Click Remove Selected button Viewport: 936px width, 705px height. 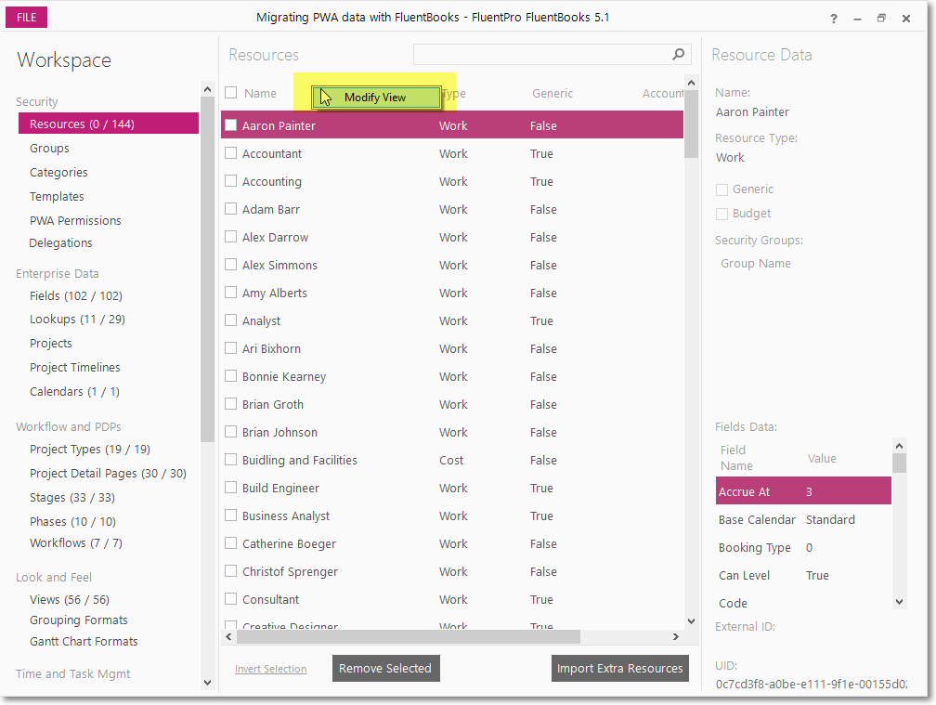point(385,668)
